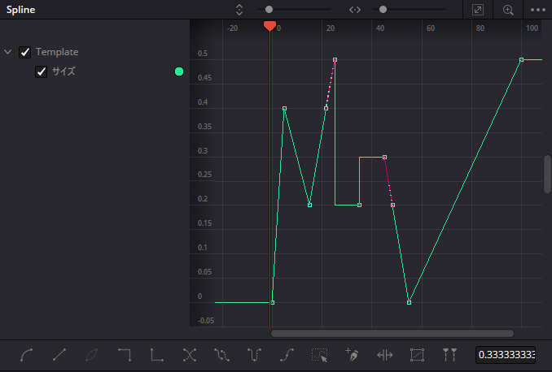This screenshot has height=372, width=552.
Task: Click the horizontal zoom slider handle
Action: tap(383, 10)
